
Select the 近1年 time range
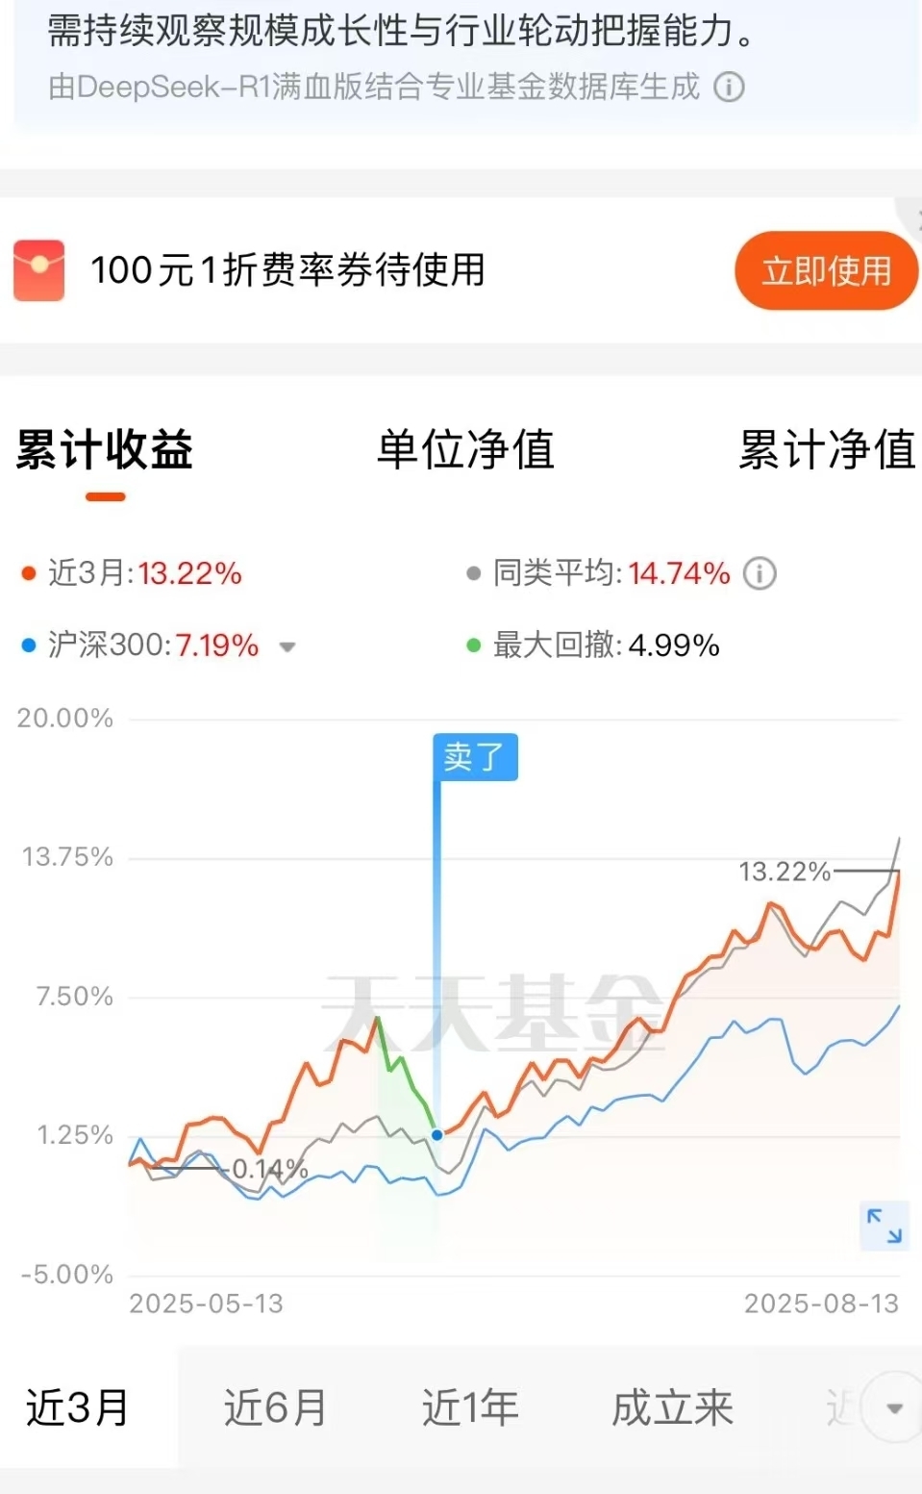(470, 1408)
